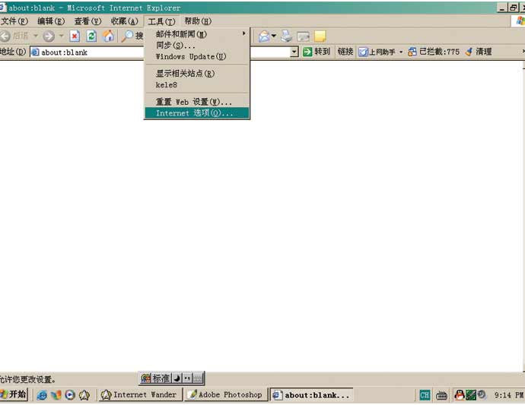Expand the 邮件和新闻(M) submenu
The height and width of the screenshot is (405, 525).
[197, 34]
